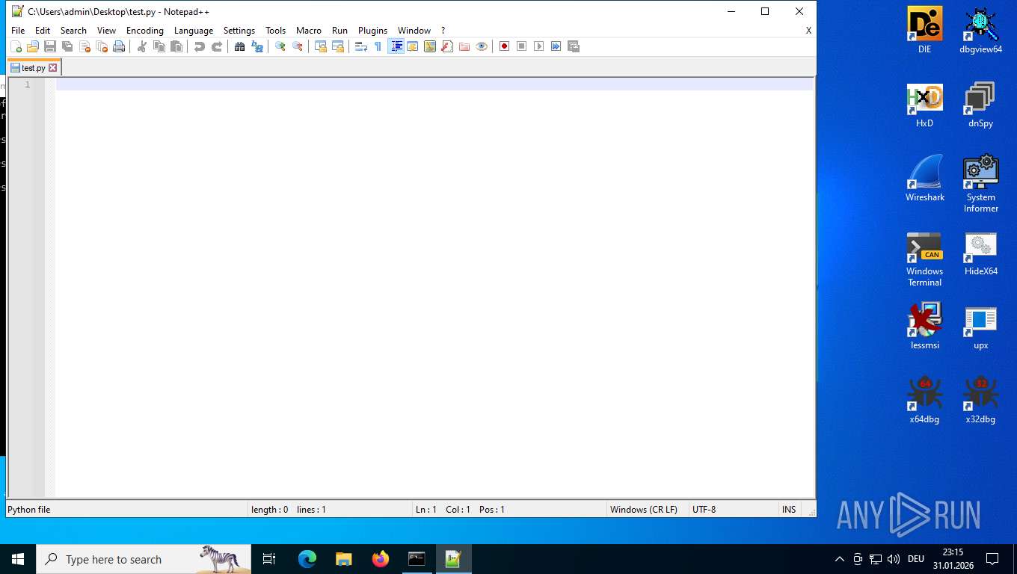This screenshot has width=1017, height=574.
Task: Click Windows (CR LF) in status bar
Action: [644, 510]
